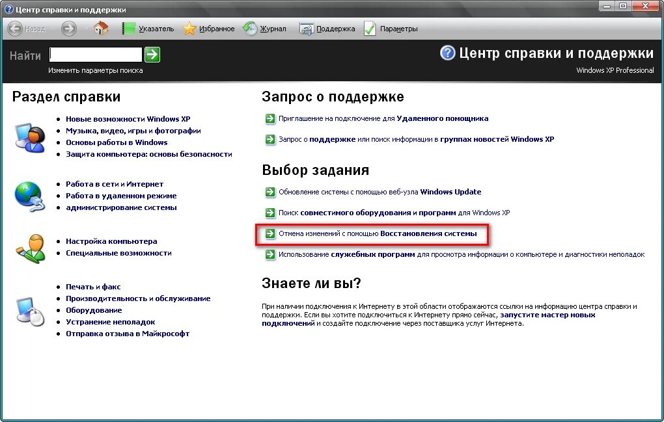This screenshot has width=664, height=422.
Task: Click the Back arrow icon in toolbar
Action: pyautogui.click(x=15, y=29)
